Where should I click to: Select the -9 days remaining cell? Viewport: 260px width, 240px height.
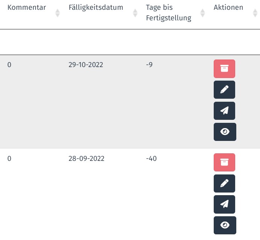[x=149, y=64]
